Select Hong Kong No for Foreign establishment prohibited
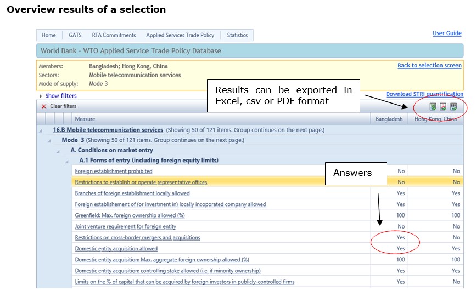Viewport: 476px width, 297px height. pos(456,171)
